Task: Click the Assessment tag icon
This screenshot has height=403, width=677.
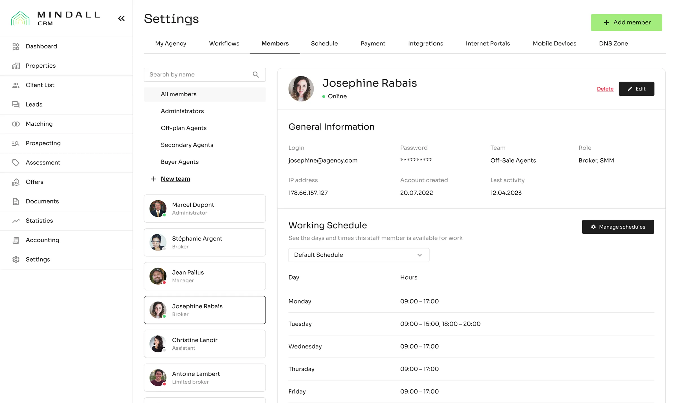Action: point(16,163)
